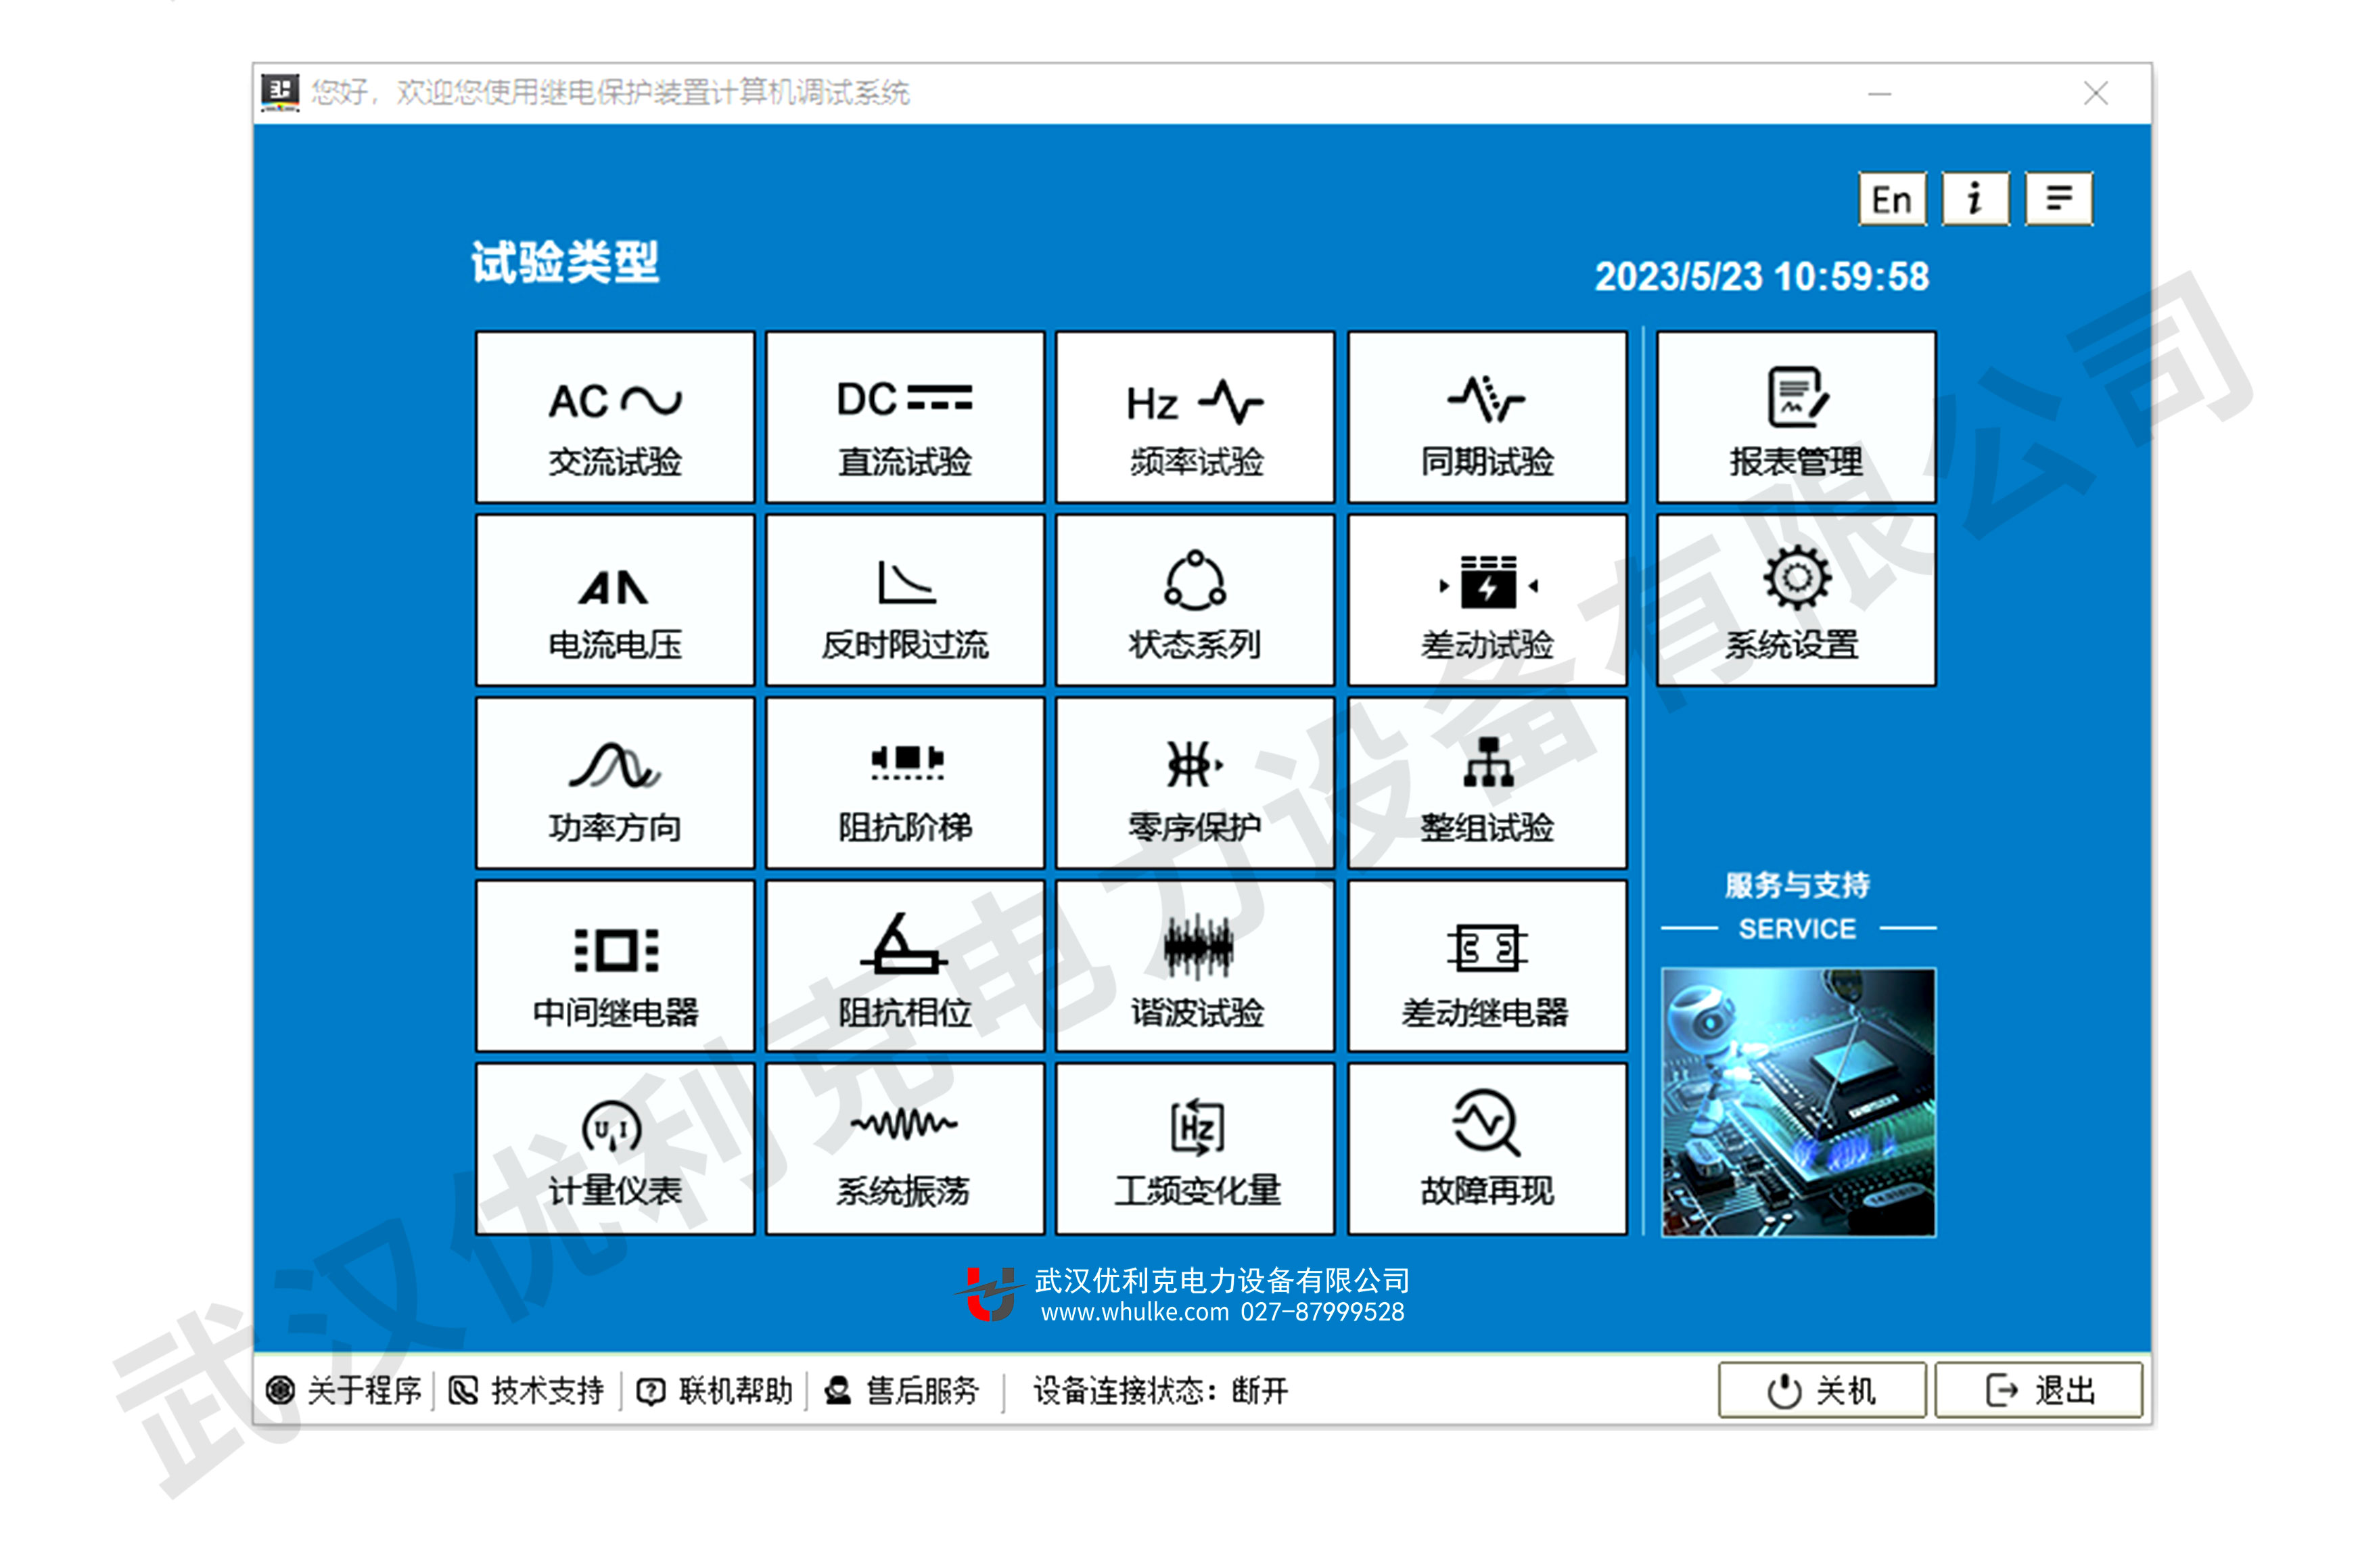Open the 阻抗阶梯 impedance ladder tile
The width and height of the screenshot is (2358, 1568).
click(904, 783)
